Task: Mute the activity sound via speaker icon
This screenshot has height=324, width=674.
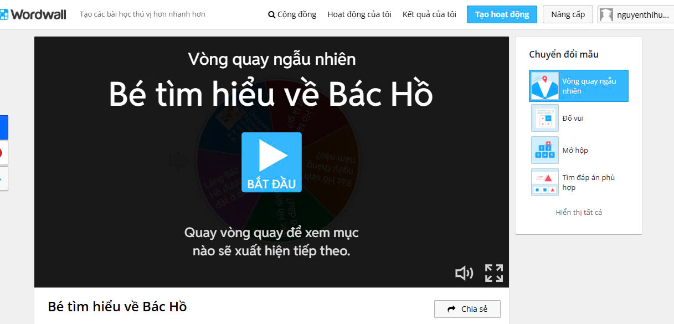Action: click(x=464, y=273)
